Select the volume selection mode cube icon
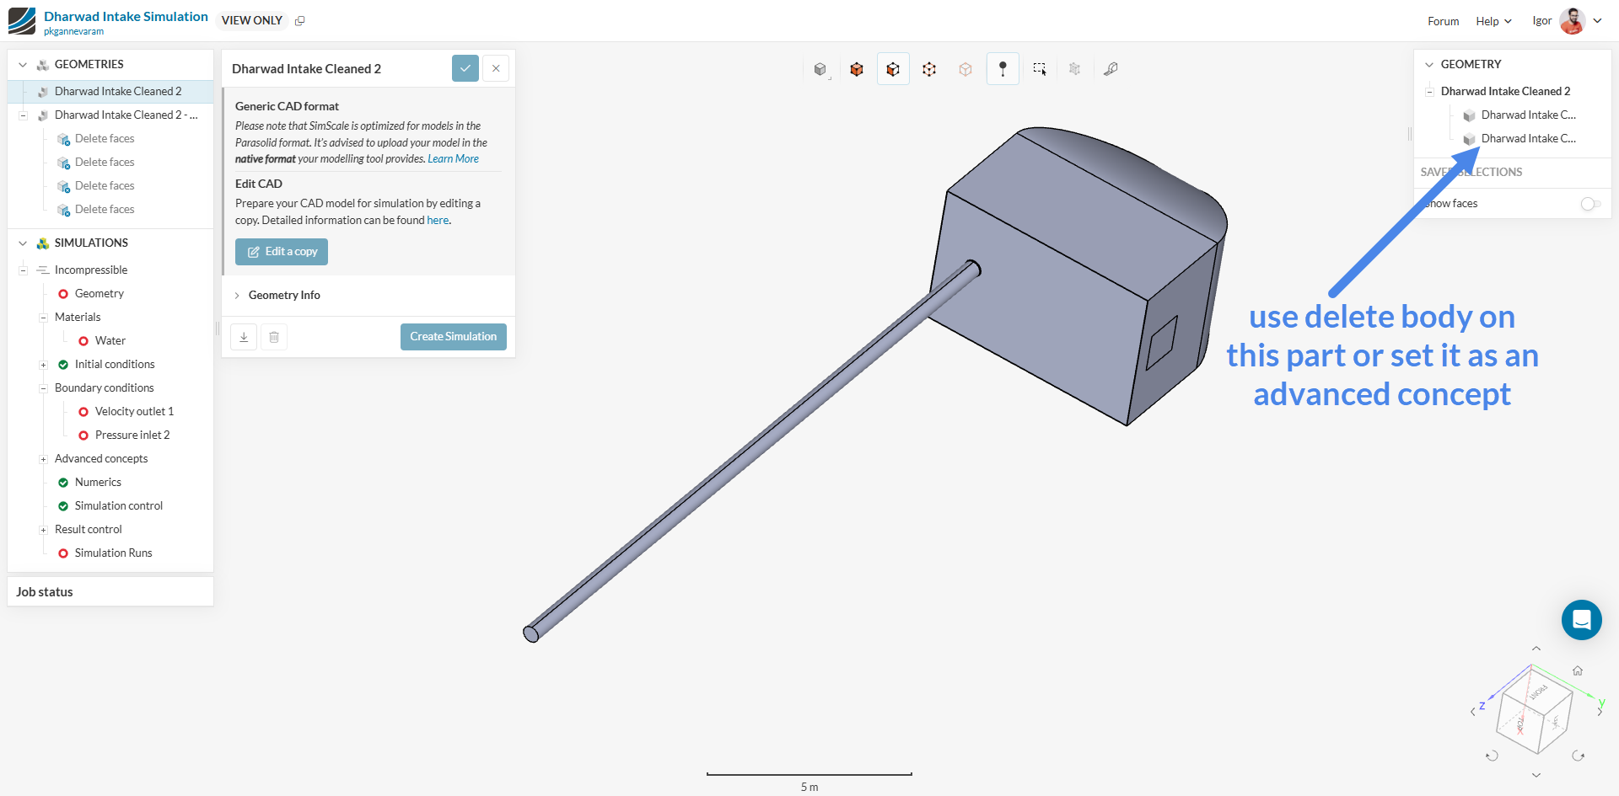This screenshot has width=1619, height=796. (x=857, y=69)
